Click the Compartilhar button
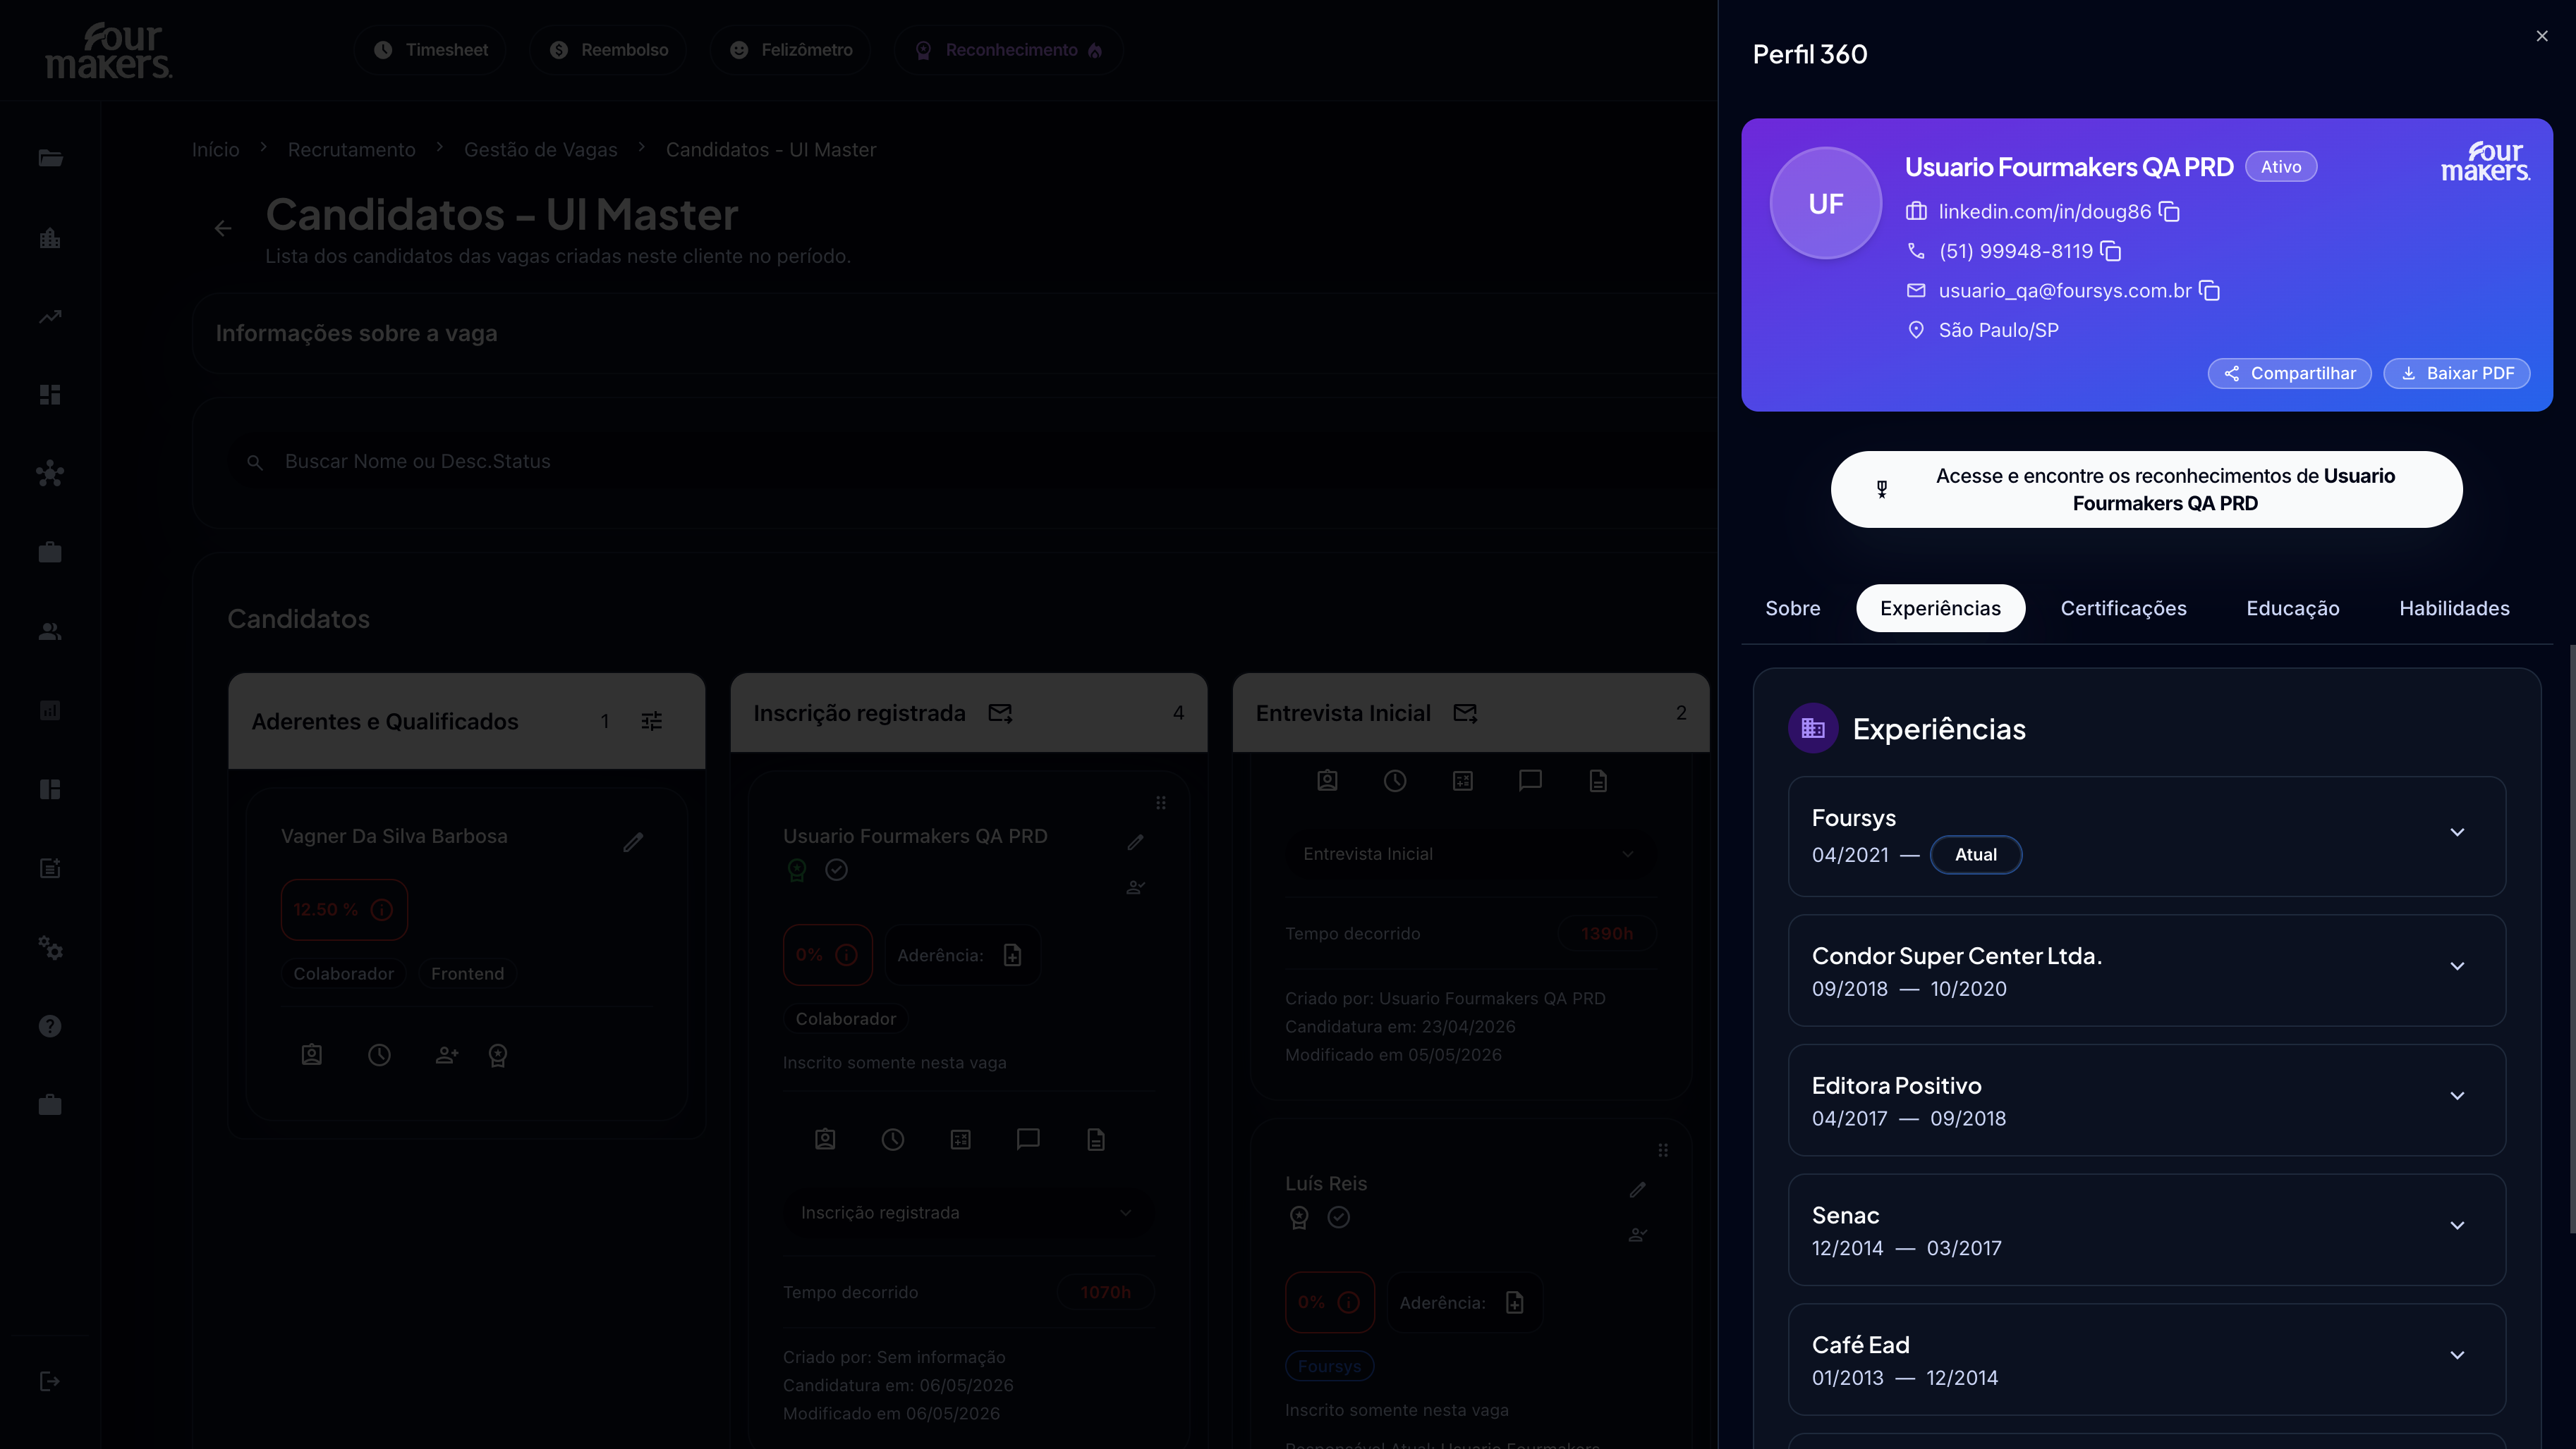This screenshot has height=1449, width=2576. point(2289,373)
